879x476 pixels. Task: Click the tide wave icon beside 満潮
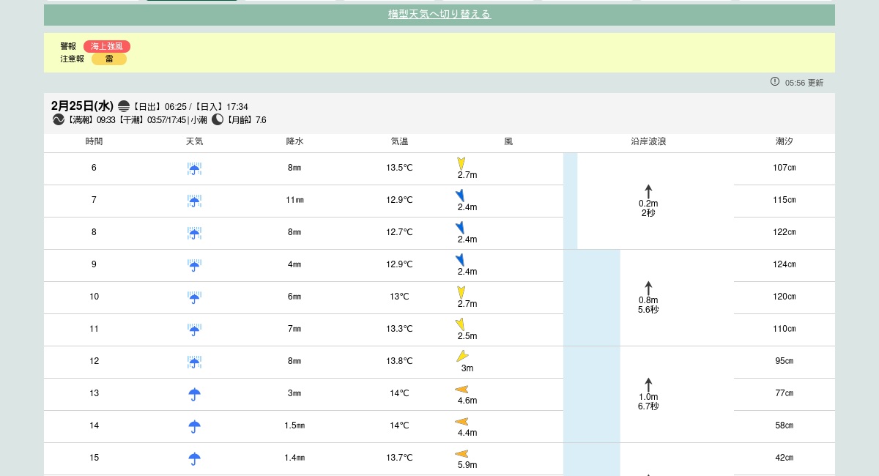(59, 119)
